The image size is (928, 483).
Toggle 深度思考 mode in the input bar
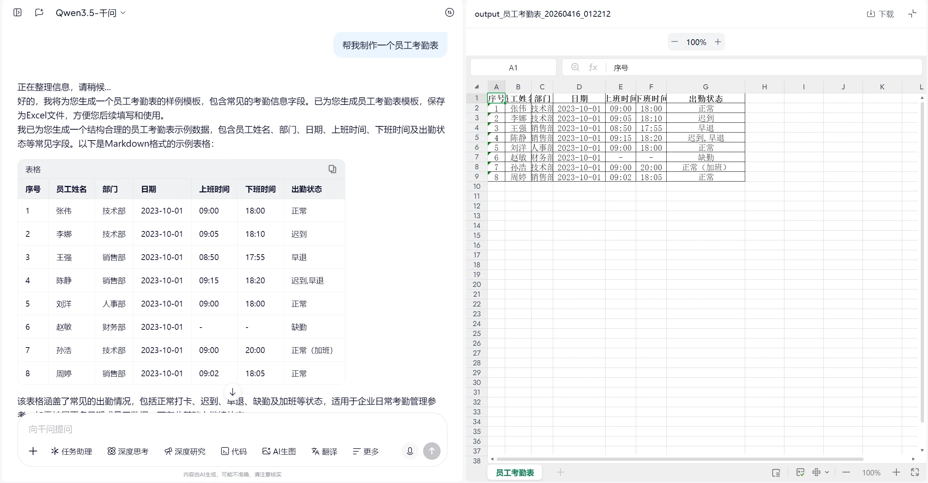click(x=128, y=451)
